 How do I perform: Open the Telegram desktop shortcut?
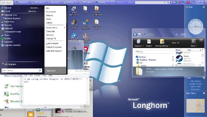click(74, 37)
